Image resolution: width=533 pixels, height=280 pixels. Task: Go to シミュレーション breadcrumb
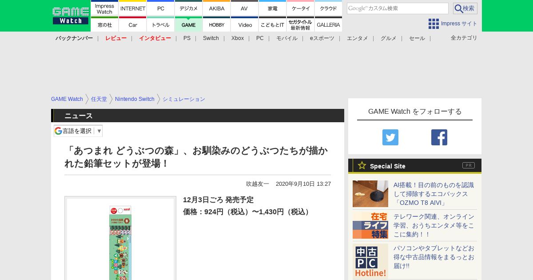[x=184, y=99]
